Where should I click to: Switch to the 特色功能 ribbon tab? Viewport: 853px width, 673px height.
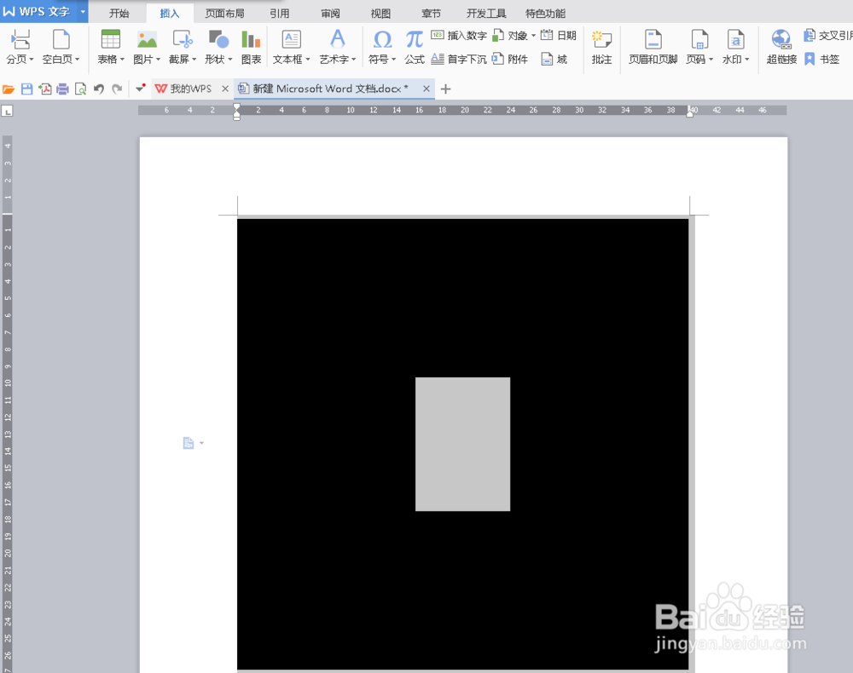(545, 13)
